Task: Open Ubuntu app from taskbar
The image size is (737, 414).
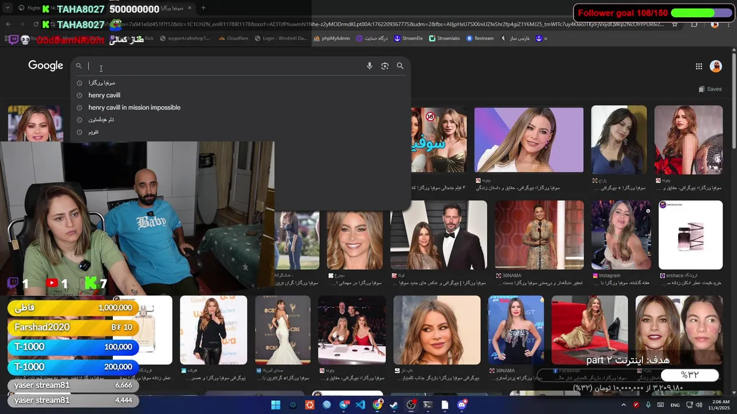Action: (310, 405)
